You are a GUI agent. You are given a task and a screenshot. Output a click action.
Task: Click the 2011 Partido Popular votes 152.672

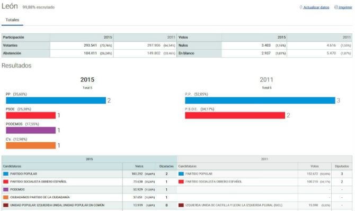(313, 174)
